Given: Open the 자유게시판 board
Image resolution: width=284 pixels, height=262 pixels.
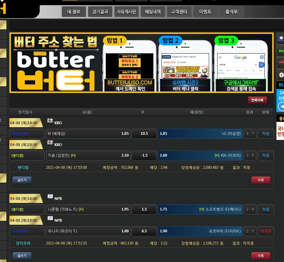Looking at the screenshot, I should (126, 12).
